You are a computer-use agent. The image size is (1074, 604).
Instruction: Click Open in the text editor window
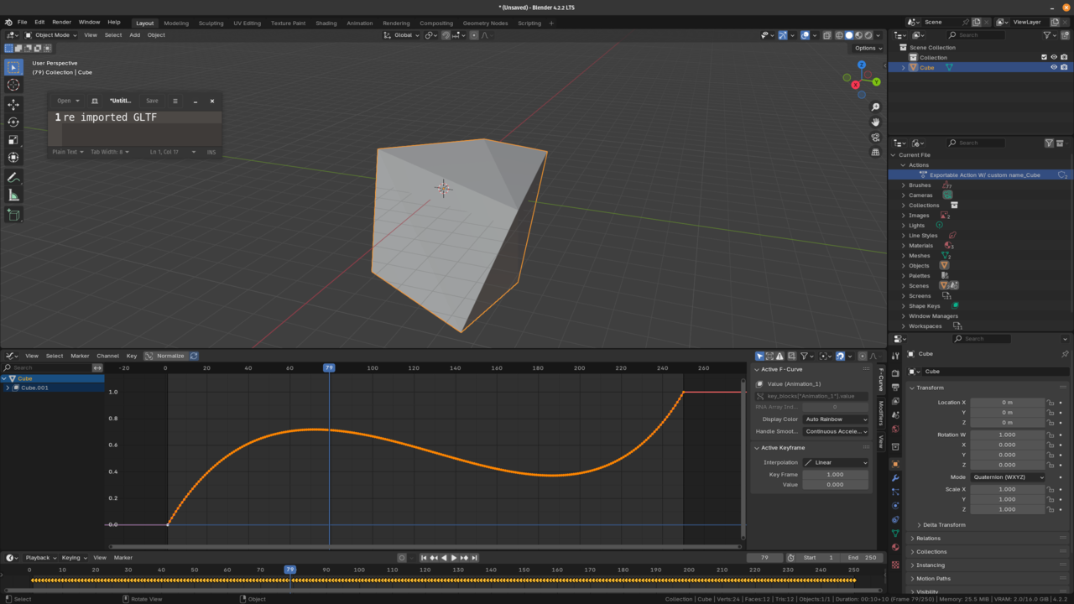[x=68, y=101]
